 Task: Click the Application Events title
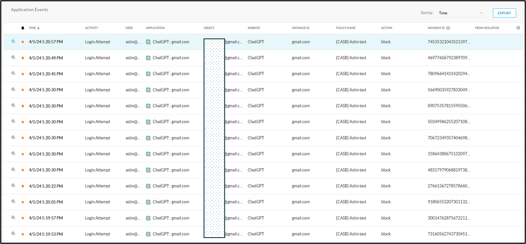coord(29,10)
